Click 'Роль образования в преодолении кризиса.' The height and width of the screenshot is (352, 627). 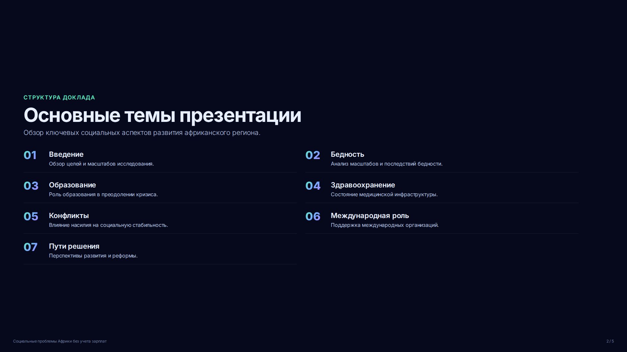(x=103, y=194)
